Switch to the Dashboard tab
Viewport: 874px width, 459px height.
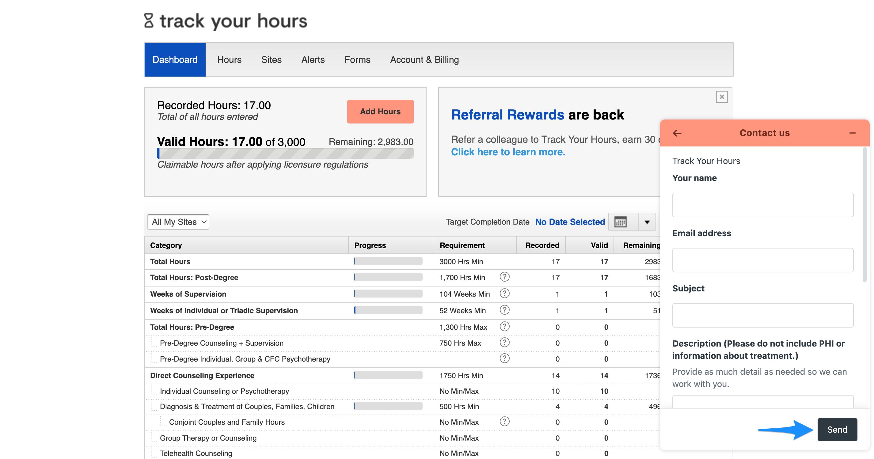[x=175, y=60]
